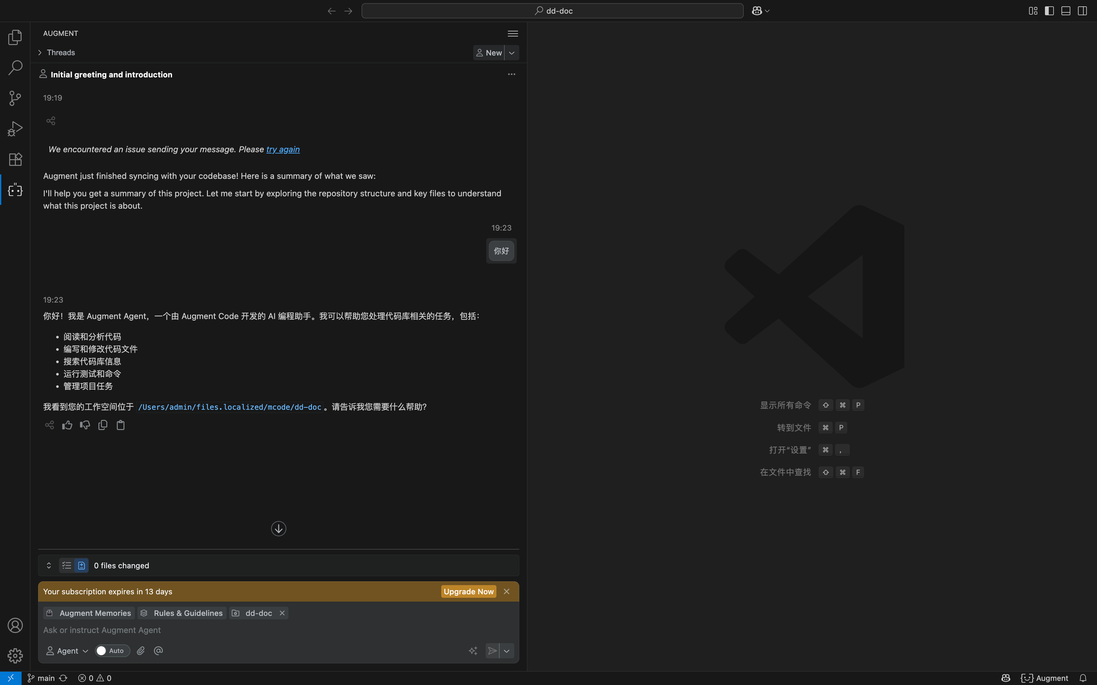Copy the agent response with the copy icon
Viewport: 1097px width, 685px height.
tap(103, 425)
